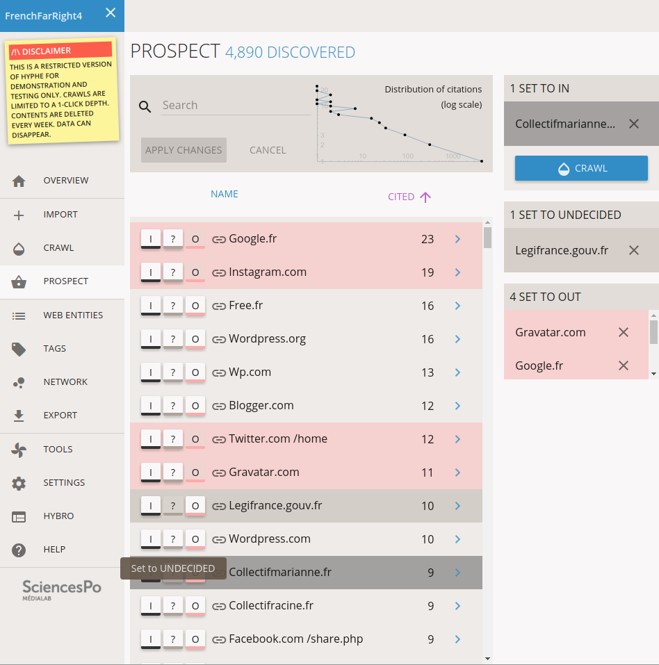Image resolution: width=659 pixels, height=665 pixels.
Task: Remove Collectifmarianne from SET TO IN list
Action: (634, 124)
